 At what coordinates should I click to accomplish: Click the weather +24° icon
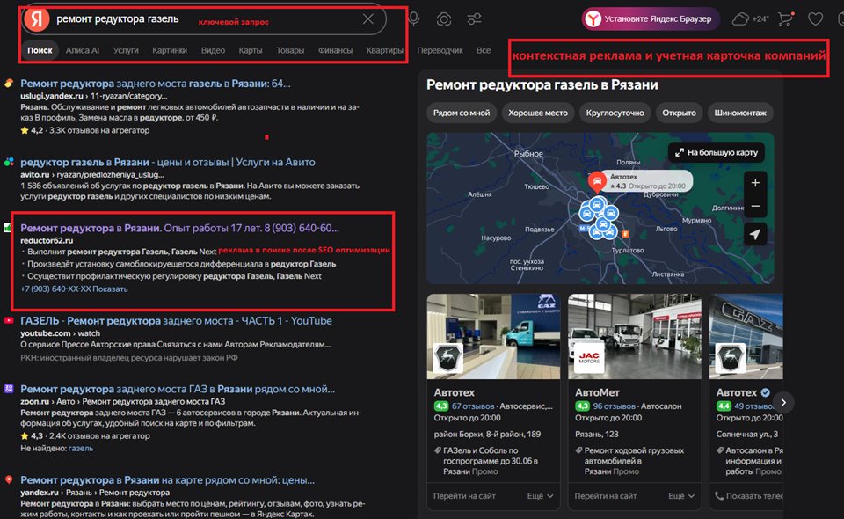[750, 18]
